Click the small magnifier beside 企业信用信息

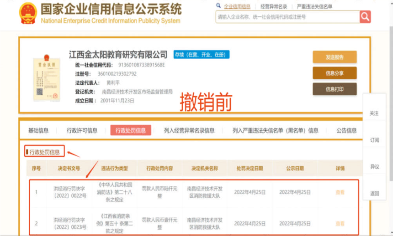pos(218,5)
